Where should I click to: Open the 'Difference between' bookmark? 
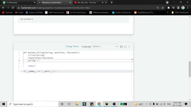click(100, 12)
